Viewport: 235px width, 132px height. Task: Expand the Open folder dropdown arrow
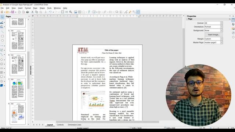[x=10, y=12]
